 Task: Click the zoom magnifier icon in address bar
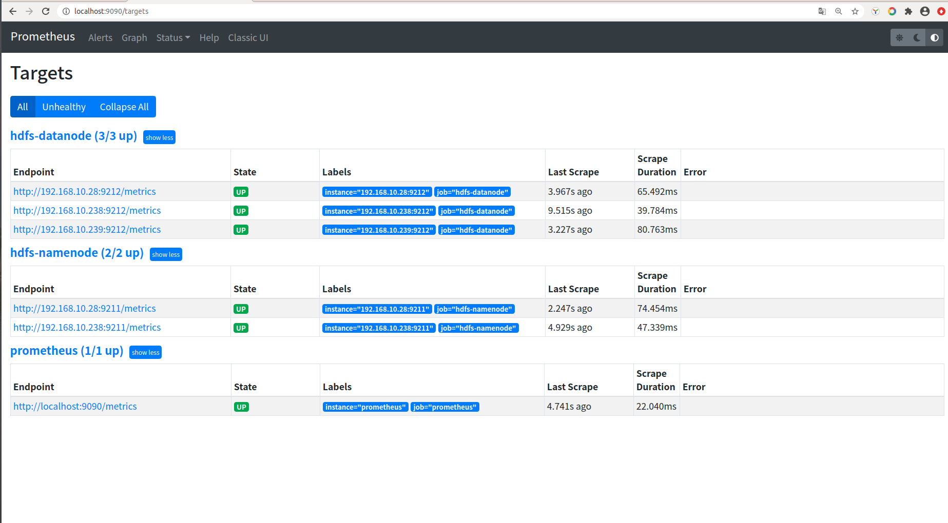(838, 11)
